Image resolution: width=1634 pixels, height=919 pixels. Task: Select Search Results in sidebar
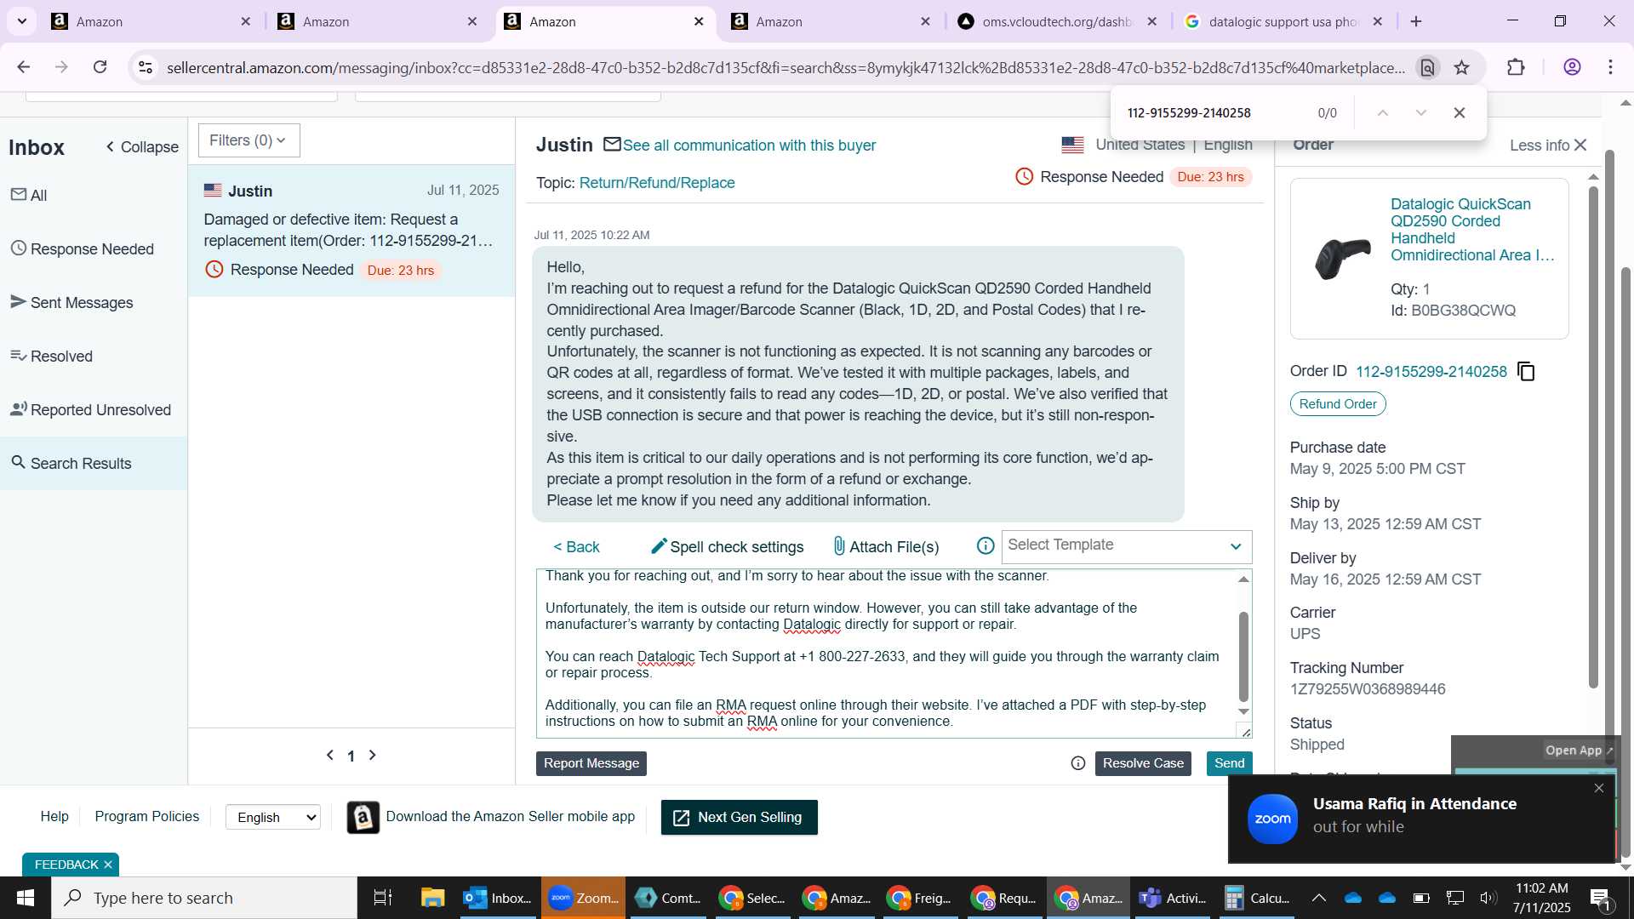[94, 464]
